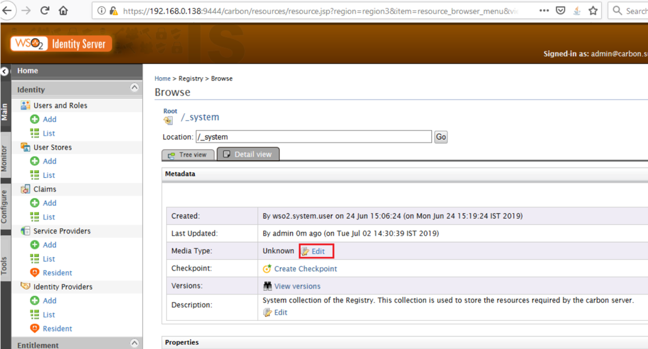Click the Create Checkpoint icon
Viewport: 648px width, 349px height.
pyautogui.click(x=267, y=269)
